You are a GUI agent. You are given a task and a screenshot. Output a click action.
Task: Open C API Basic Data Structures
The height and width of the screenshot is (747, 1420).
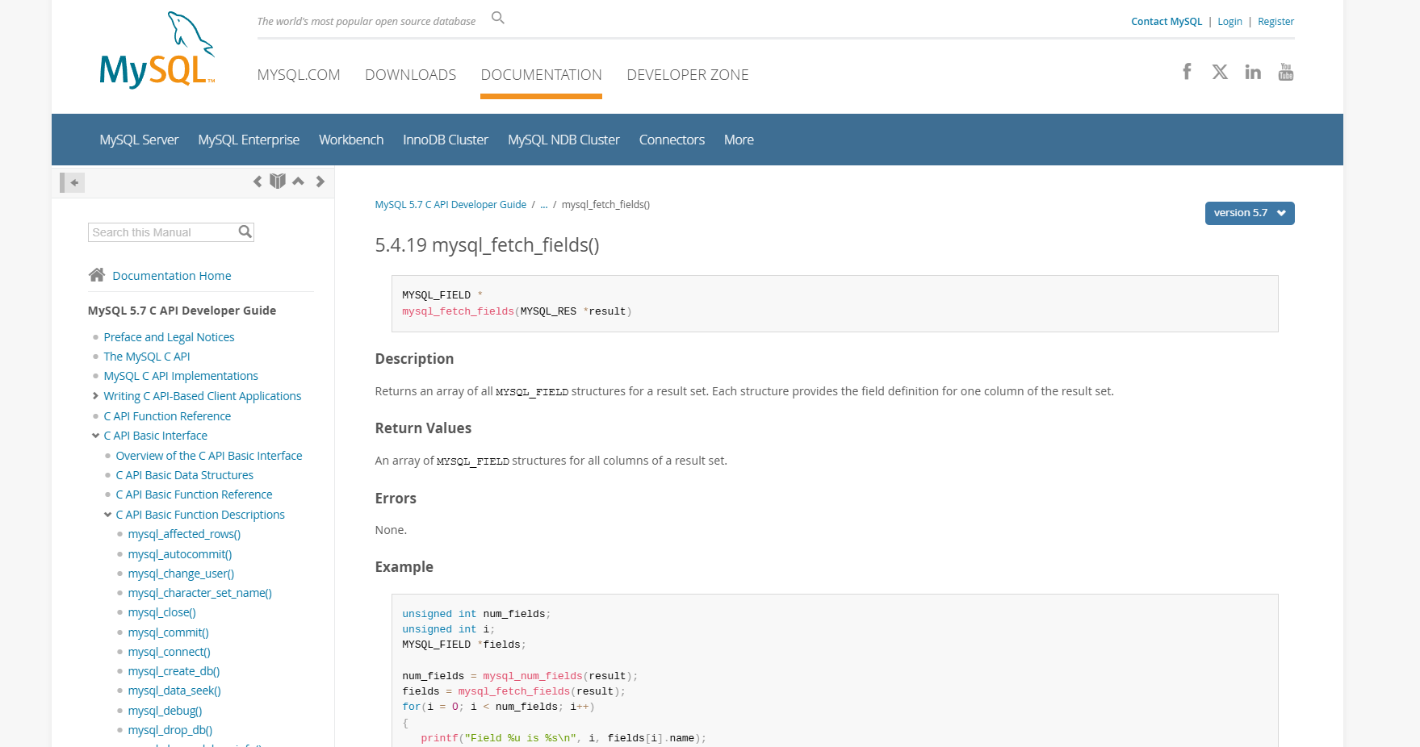tap(185, 475)
